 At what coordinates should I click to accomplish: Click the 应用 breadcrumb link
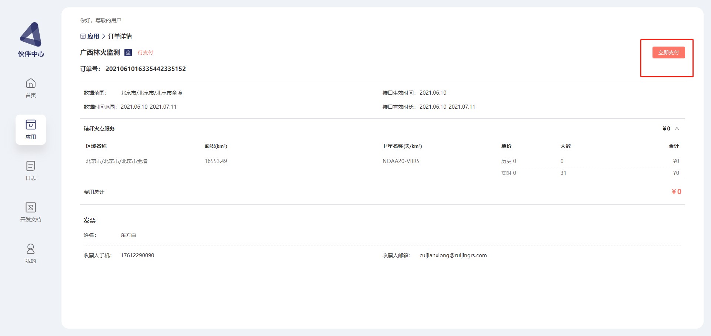(x=93, y=36)
